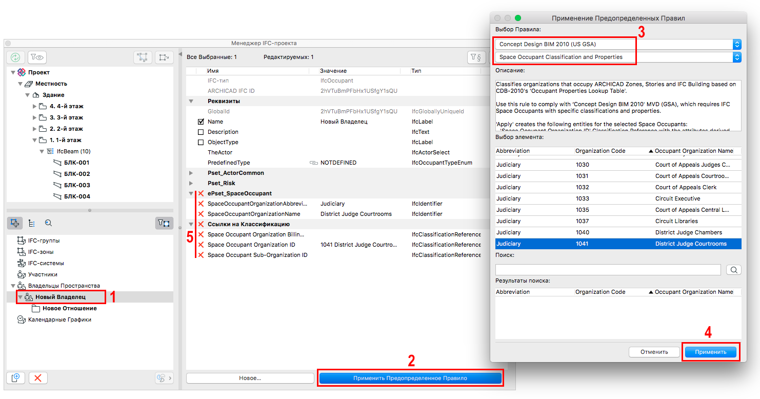Select the Местность tree item

51,84
